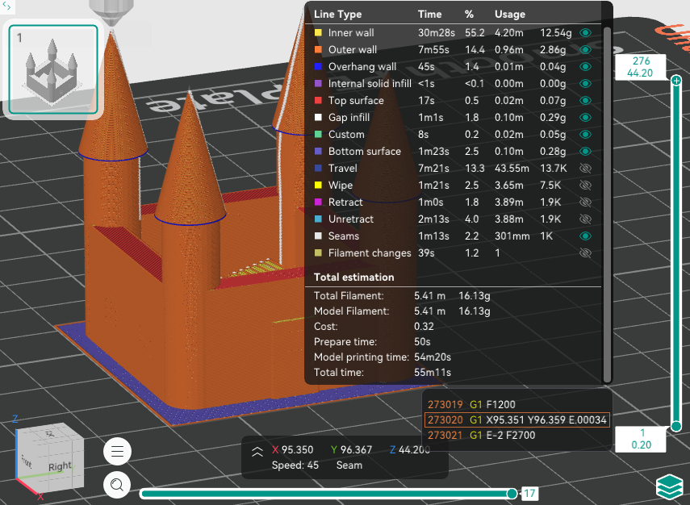Click the Time column header

[x=429, y=14]
